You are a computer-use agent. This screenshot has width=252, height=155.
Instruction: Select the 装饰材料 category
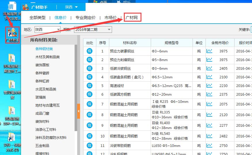pos(42,121)
